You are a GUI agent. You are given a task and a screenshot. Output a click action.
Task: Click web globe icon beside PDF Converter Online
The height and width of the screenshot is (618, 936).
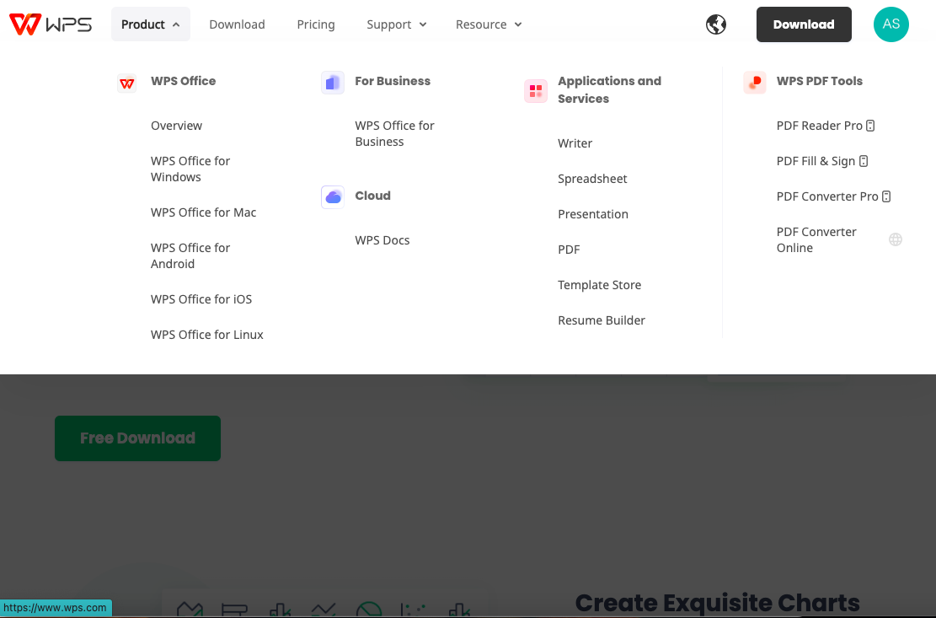click(x=895, y=239)
